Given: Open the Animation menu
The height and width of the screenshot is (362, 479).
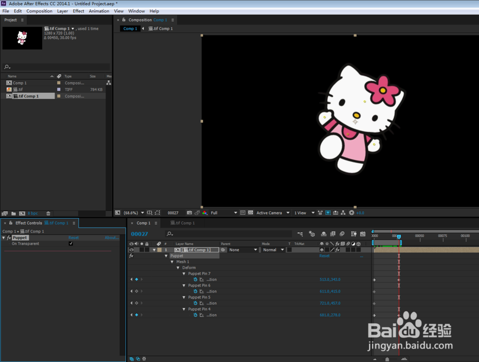Looking at the screenshot, I should tap(99, 11).
